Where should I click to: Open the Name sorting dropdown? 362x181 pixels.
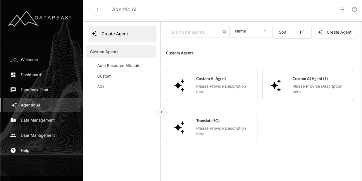pyautogui.click(x=250, y=31)
